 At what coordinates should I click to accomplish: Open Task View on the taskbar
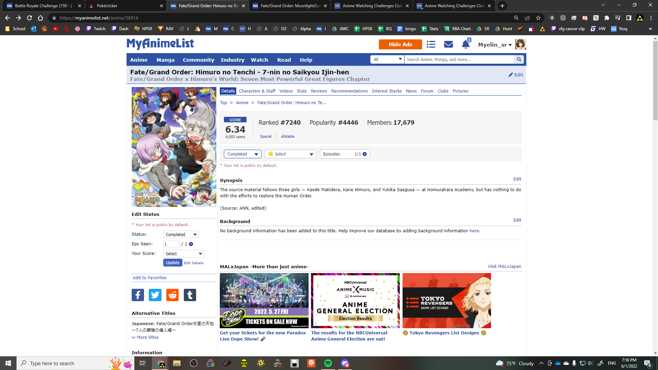(143, 363)
